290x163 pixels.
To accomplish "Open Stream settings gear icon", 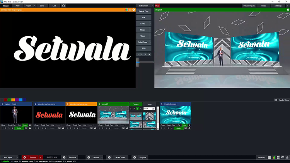I will tap(88, 158).
